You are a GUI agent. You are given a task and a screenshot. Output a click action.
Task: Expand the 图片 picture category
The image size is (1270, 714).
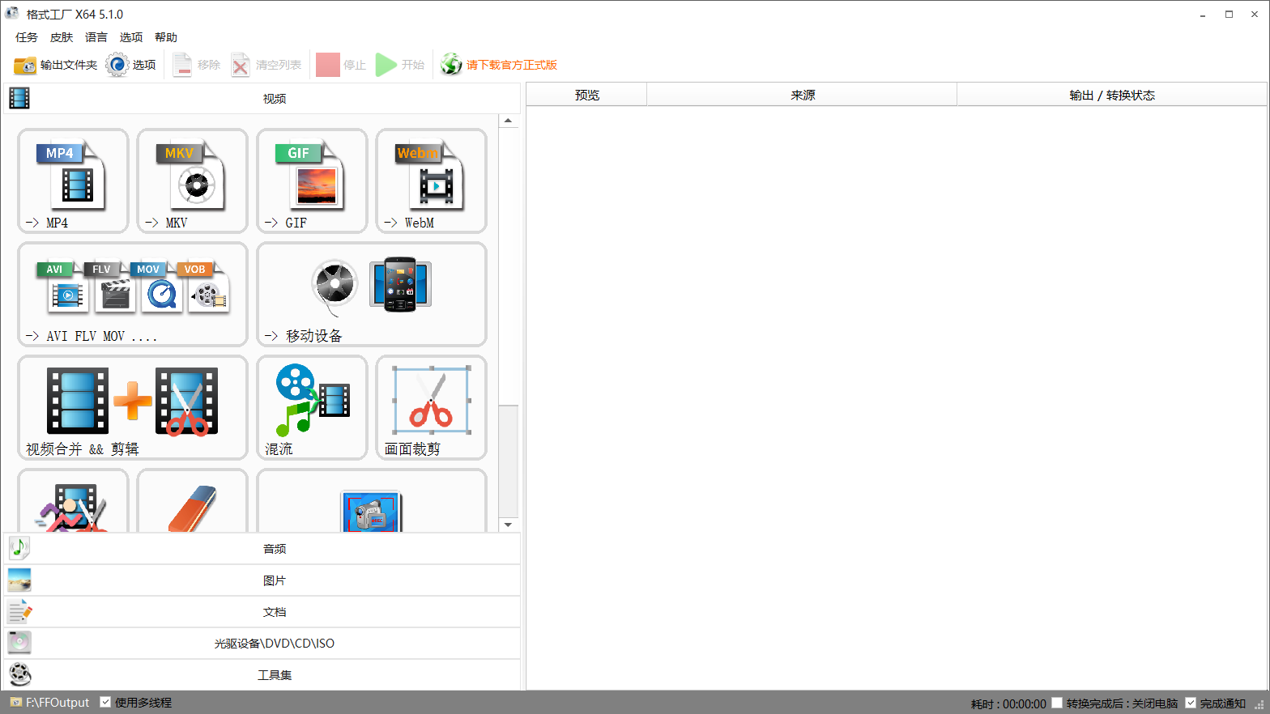262,580
